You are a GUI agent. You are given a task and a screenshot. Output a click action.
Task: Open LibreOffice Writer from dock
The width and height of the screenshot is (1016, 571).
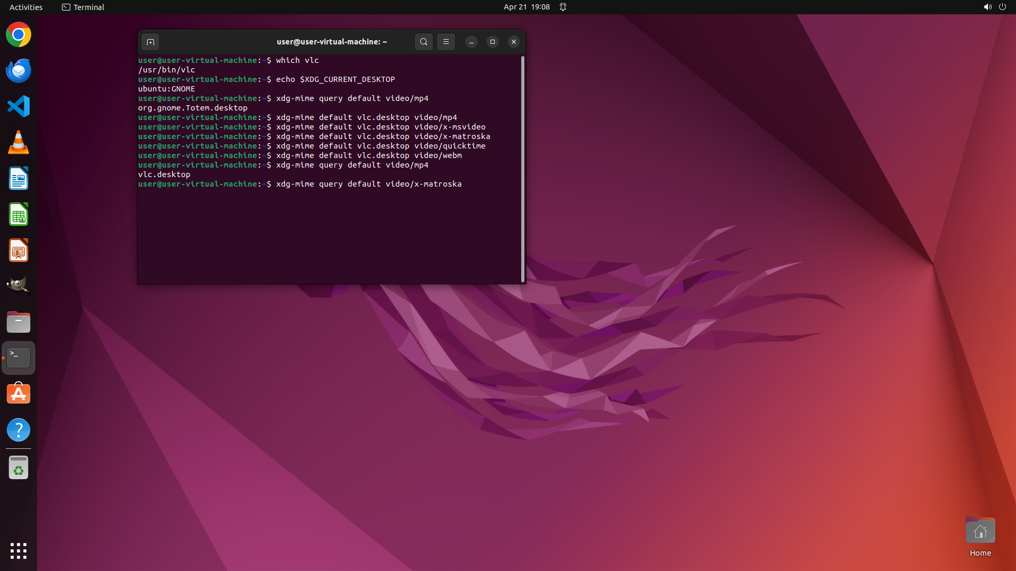[19, 179]
